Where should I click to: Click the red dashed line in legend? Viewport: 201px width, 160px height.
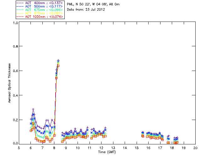pos(20,17)
